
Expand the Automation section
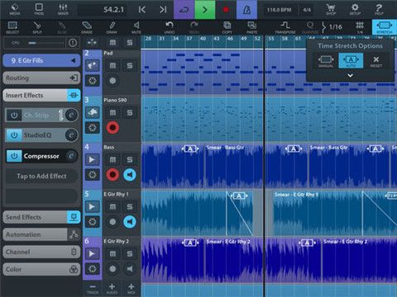click(41, 234)
